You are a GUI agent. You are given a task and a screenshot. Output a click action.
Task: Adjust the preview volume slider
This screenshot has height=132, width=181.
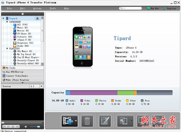pos(34,127)
